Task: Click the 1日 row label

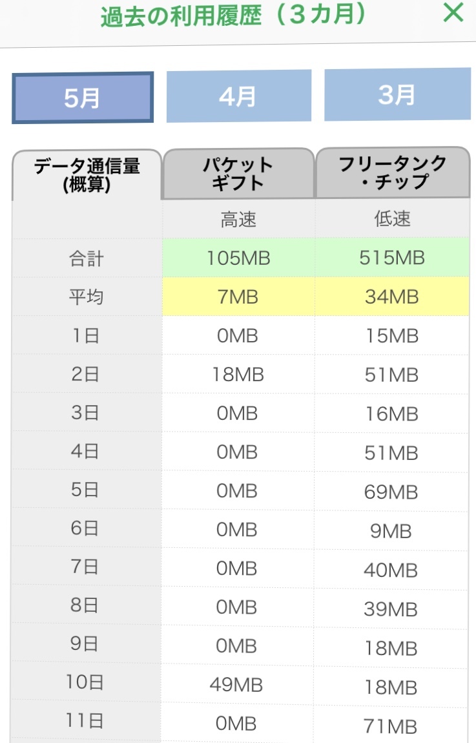Action: (85, 336)
